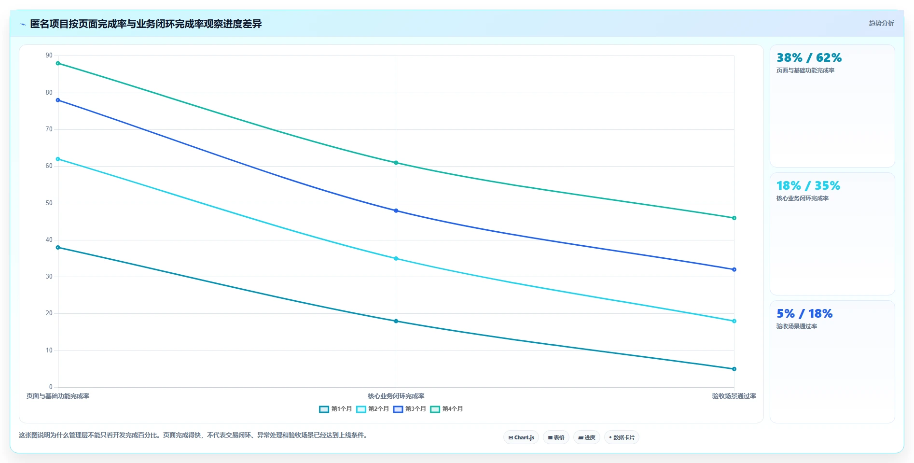Click the 进度 tag chip
The width and height of the screenshot is (914, 463).
point(587,437)
